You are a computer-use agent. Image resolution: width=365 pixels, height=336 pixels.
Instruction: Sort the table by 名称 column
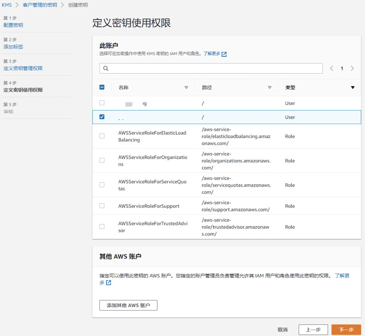[x=186, y=87]
